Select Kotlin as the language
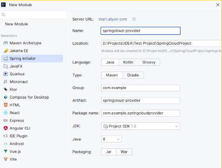 (x=128, y=62)
